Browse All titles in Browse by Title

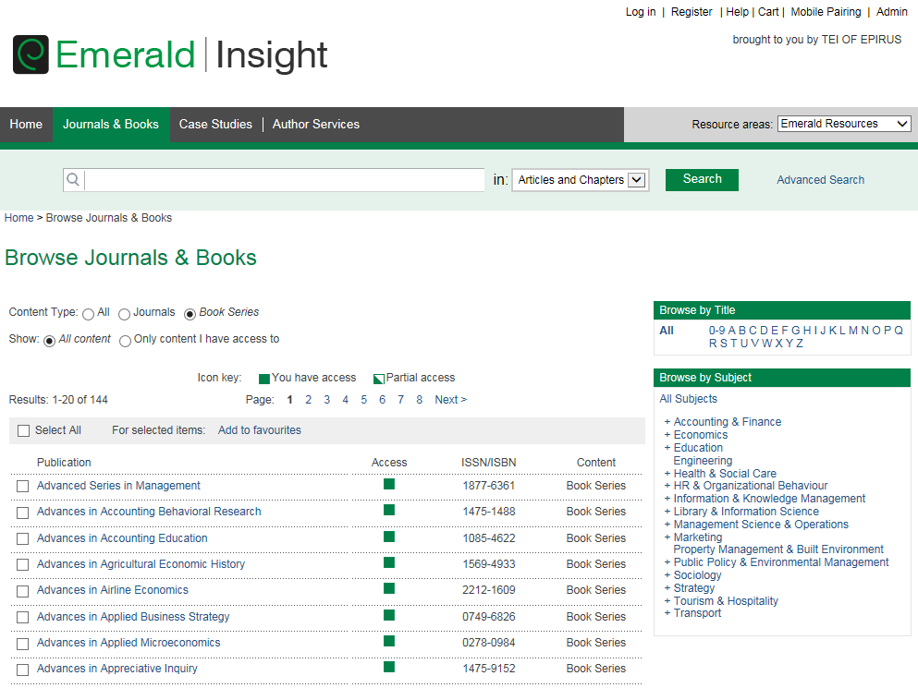[x=667, y=331]
